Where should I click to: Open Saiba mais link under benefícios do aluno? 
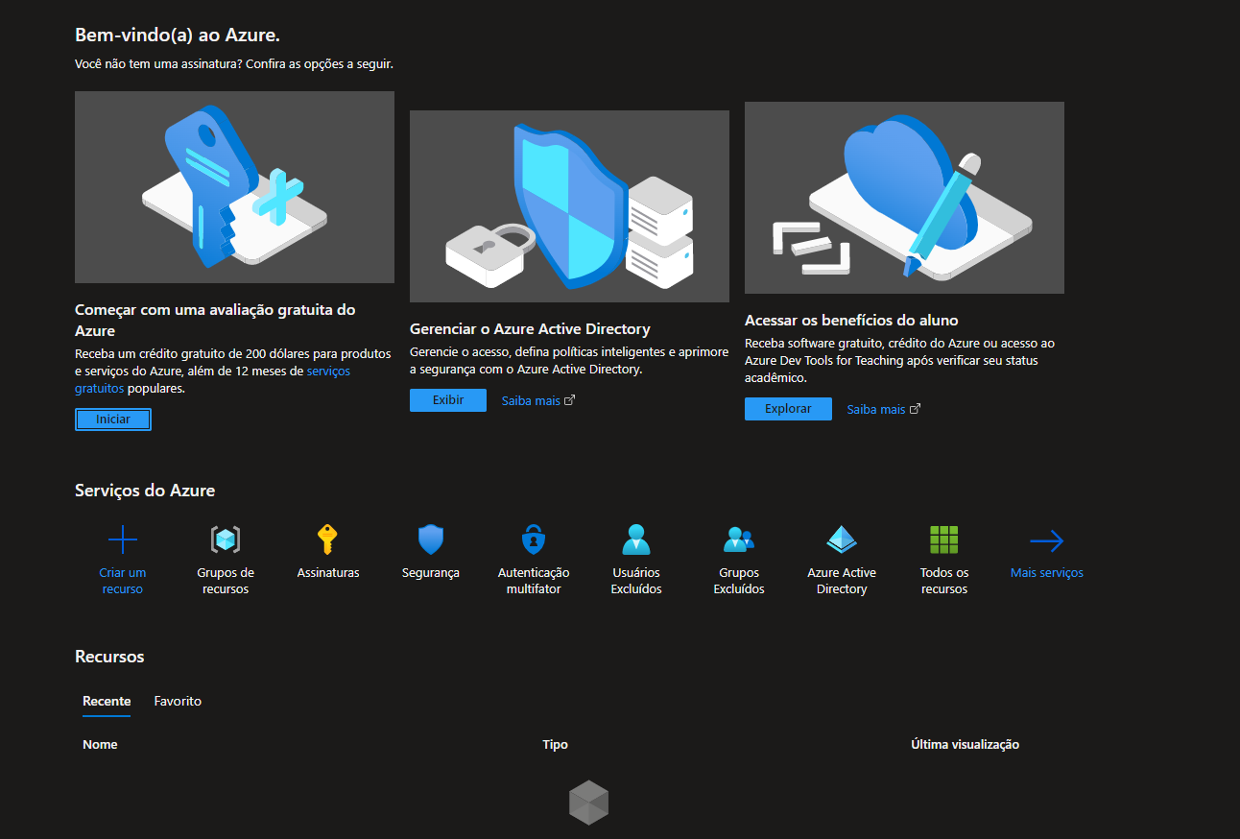876,410
